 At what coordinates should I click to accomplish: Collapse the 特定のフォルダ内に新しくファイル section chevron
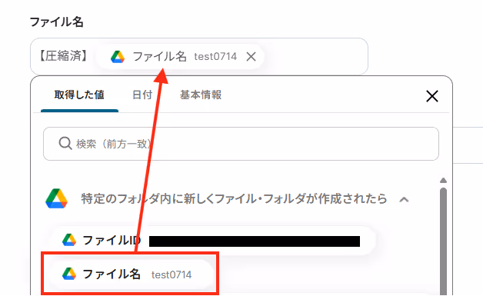[404, 200]
